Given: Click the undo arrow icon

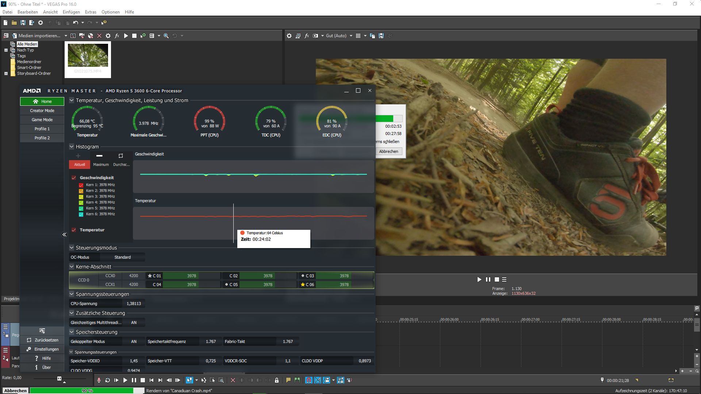Looking at the screenshot, I should pos(75,23).
